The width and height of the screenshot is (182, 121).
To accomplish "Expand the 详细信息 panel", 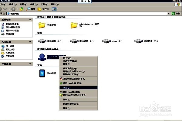I will [x=30, y=64].
